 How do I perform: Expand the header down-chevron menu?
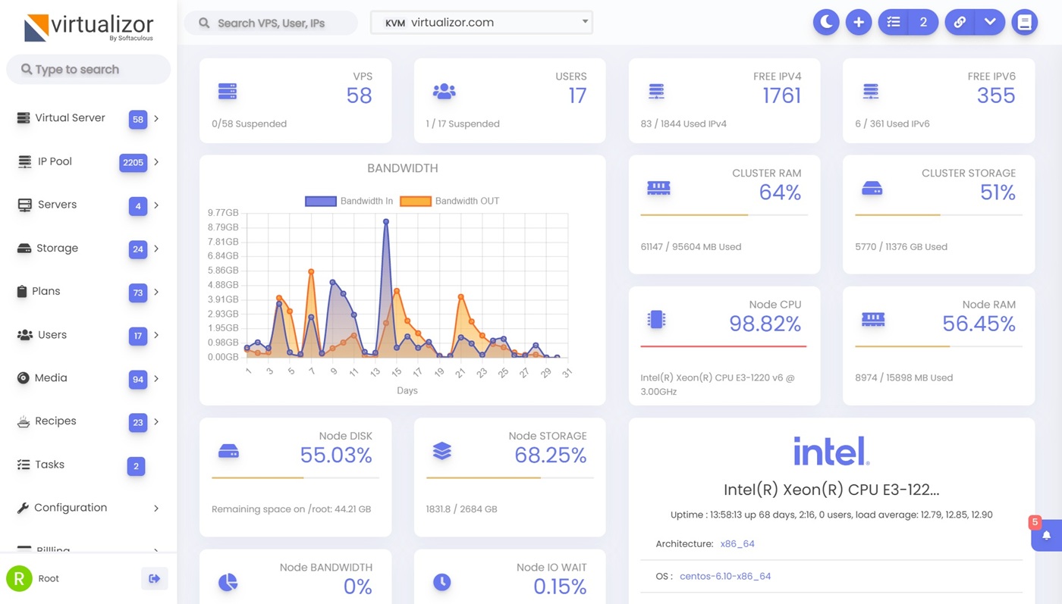[990, 23]
